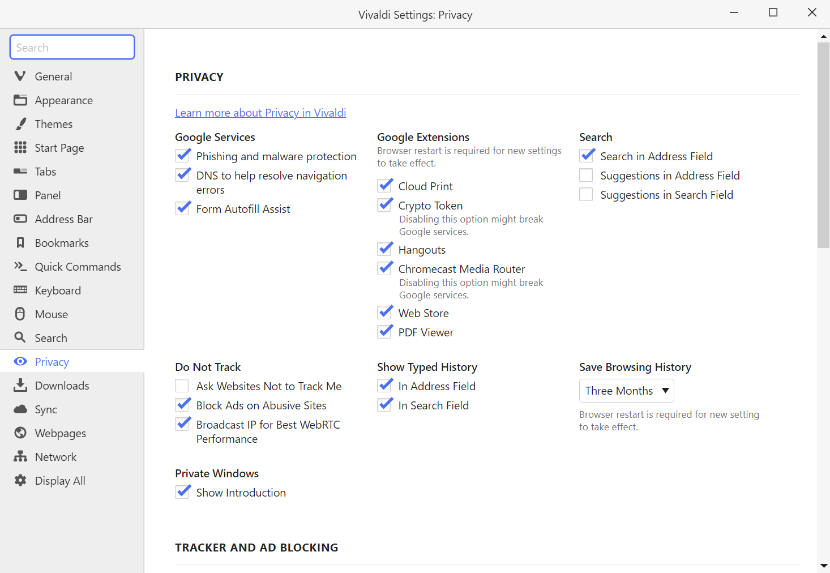Minimize the Vivaldi Settings window

(x=734, y=12)
